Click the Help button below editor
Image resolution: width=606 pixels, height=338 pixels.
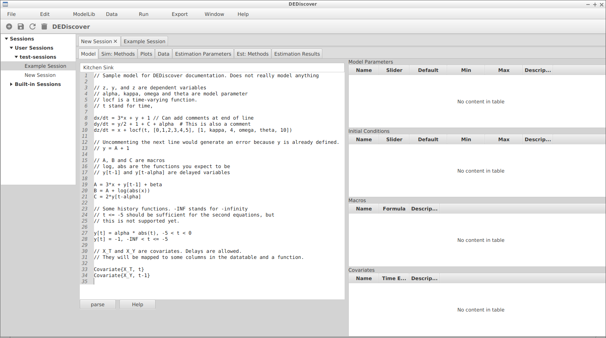click(138, 304)
